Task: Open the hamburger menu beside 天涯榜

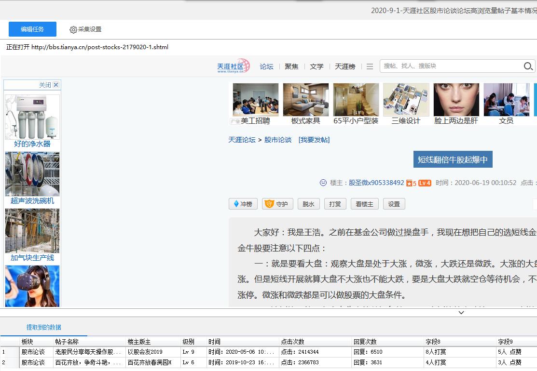Action: (x=370, y=66)
